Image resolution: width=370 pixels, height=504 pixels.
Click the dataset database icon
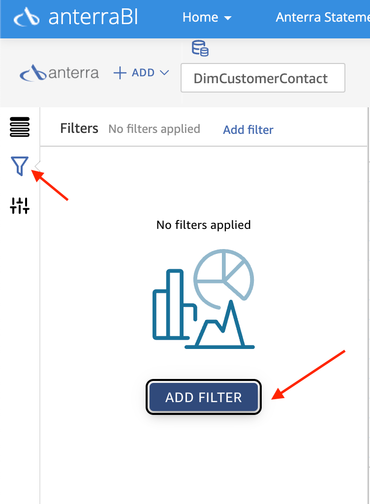coord(200,49)
